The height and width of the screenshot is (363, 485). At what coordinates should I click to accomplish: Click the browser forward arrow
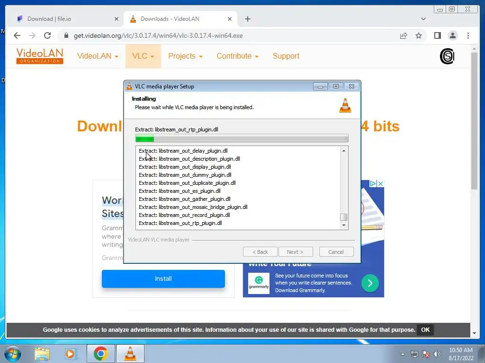pyautogui.click(x=32, y=35)
